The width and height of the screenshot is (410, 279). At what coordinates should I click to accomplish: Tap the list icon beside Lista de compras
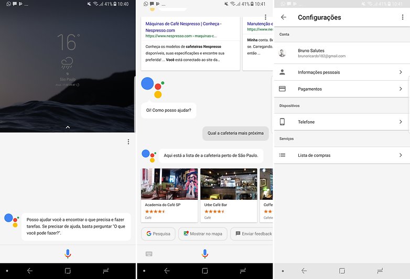point(282,155)
